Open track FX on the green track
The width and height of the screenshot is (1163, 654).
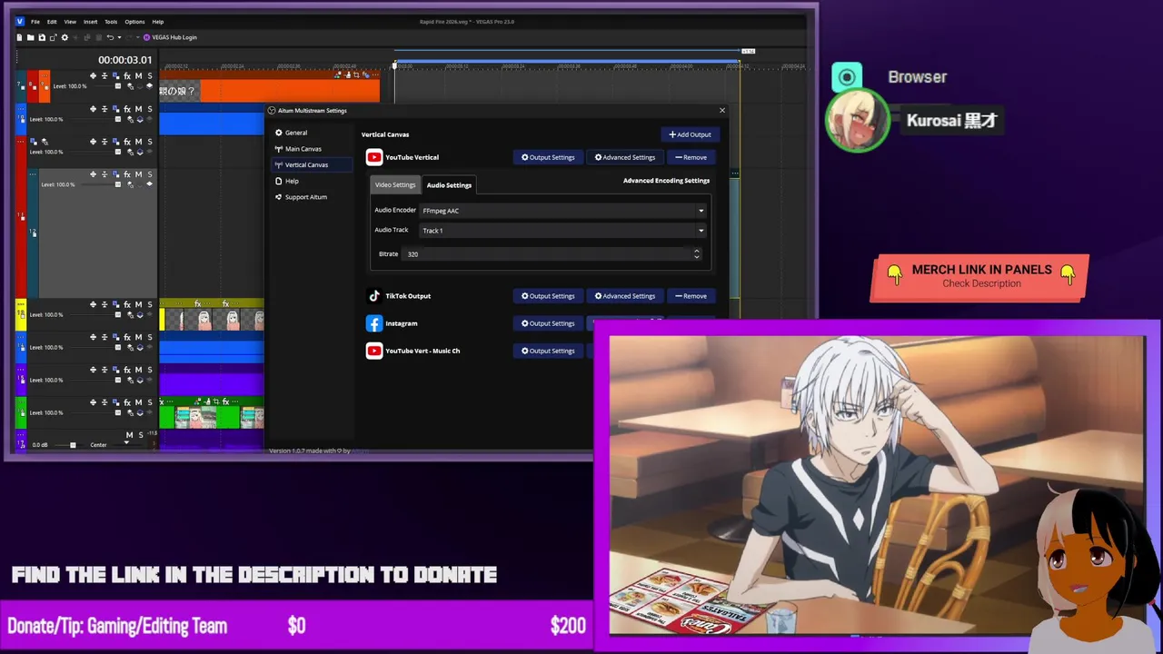pyautogui.click(x=127, y=402)
